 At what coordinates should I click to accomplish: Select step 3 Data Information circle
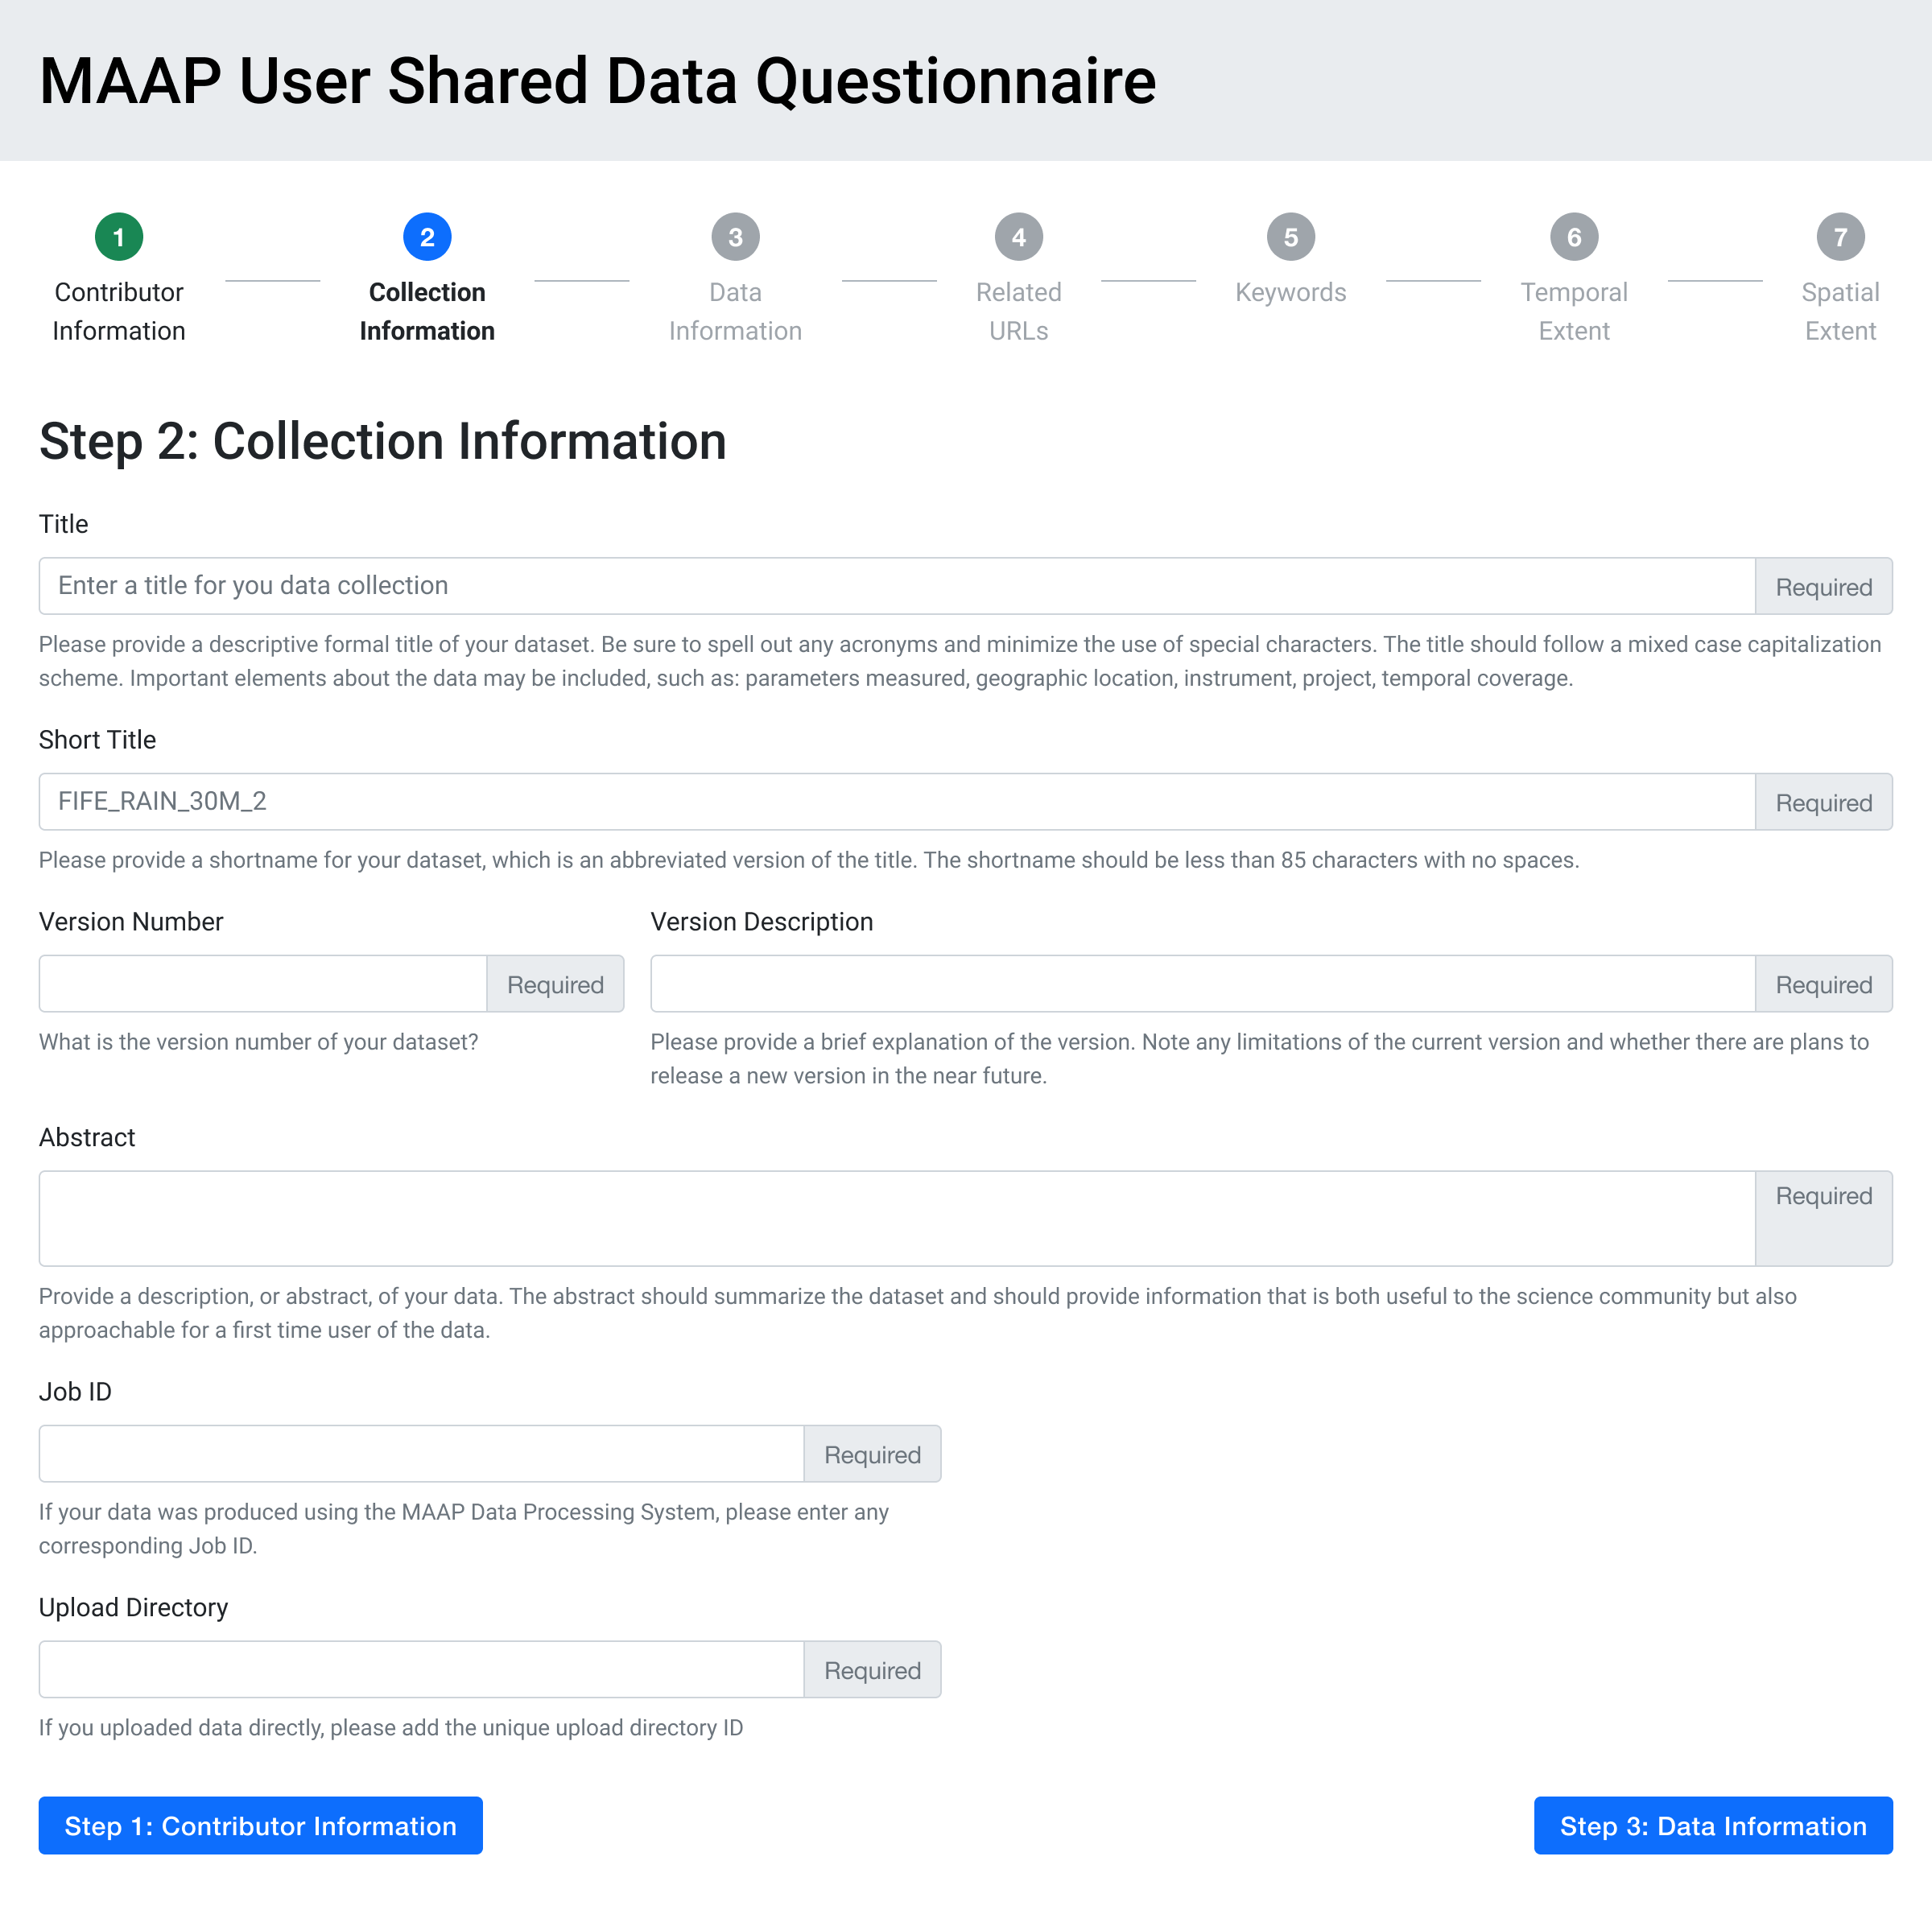click(735, 237)
